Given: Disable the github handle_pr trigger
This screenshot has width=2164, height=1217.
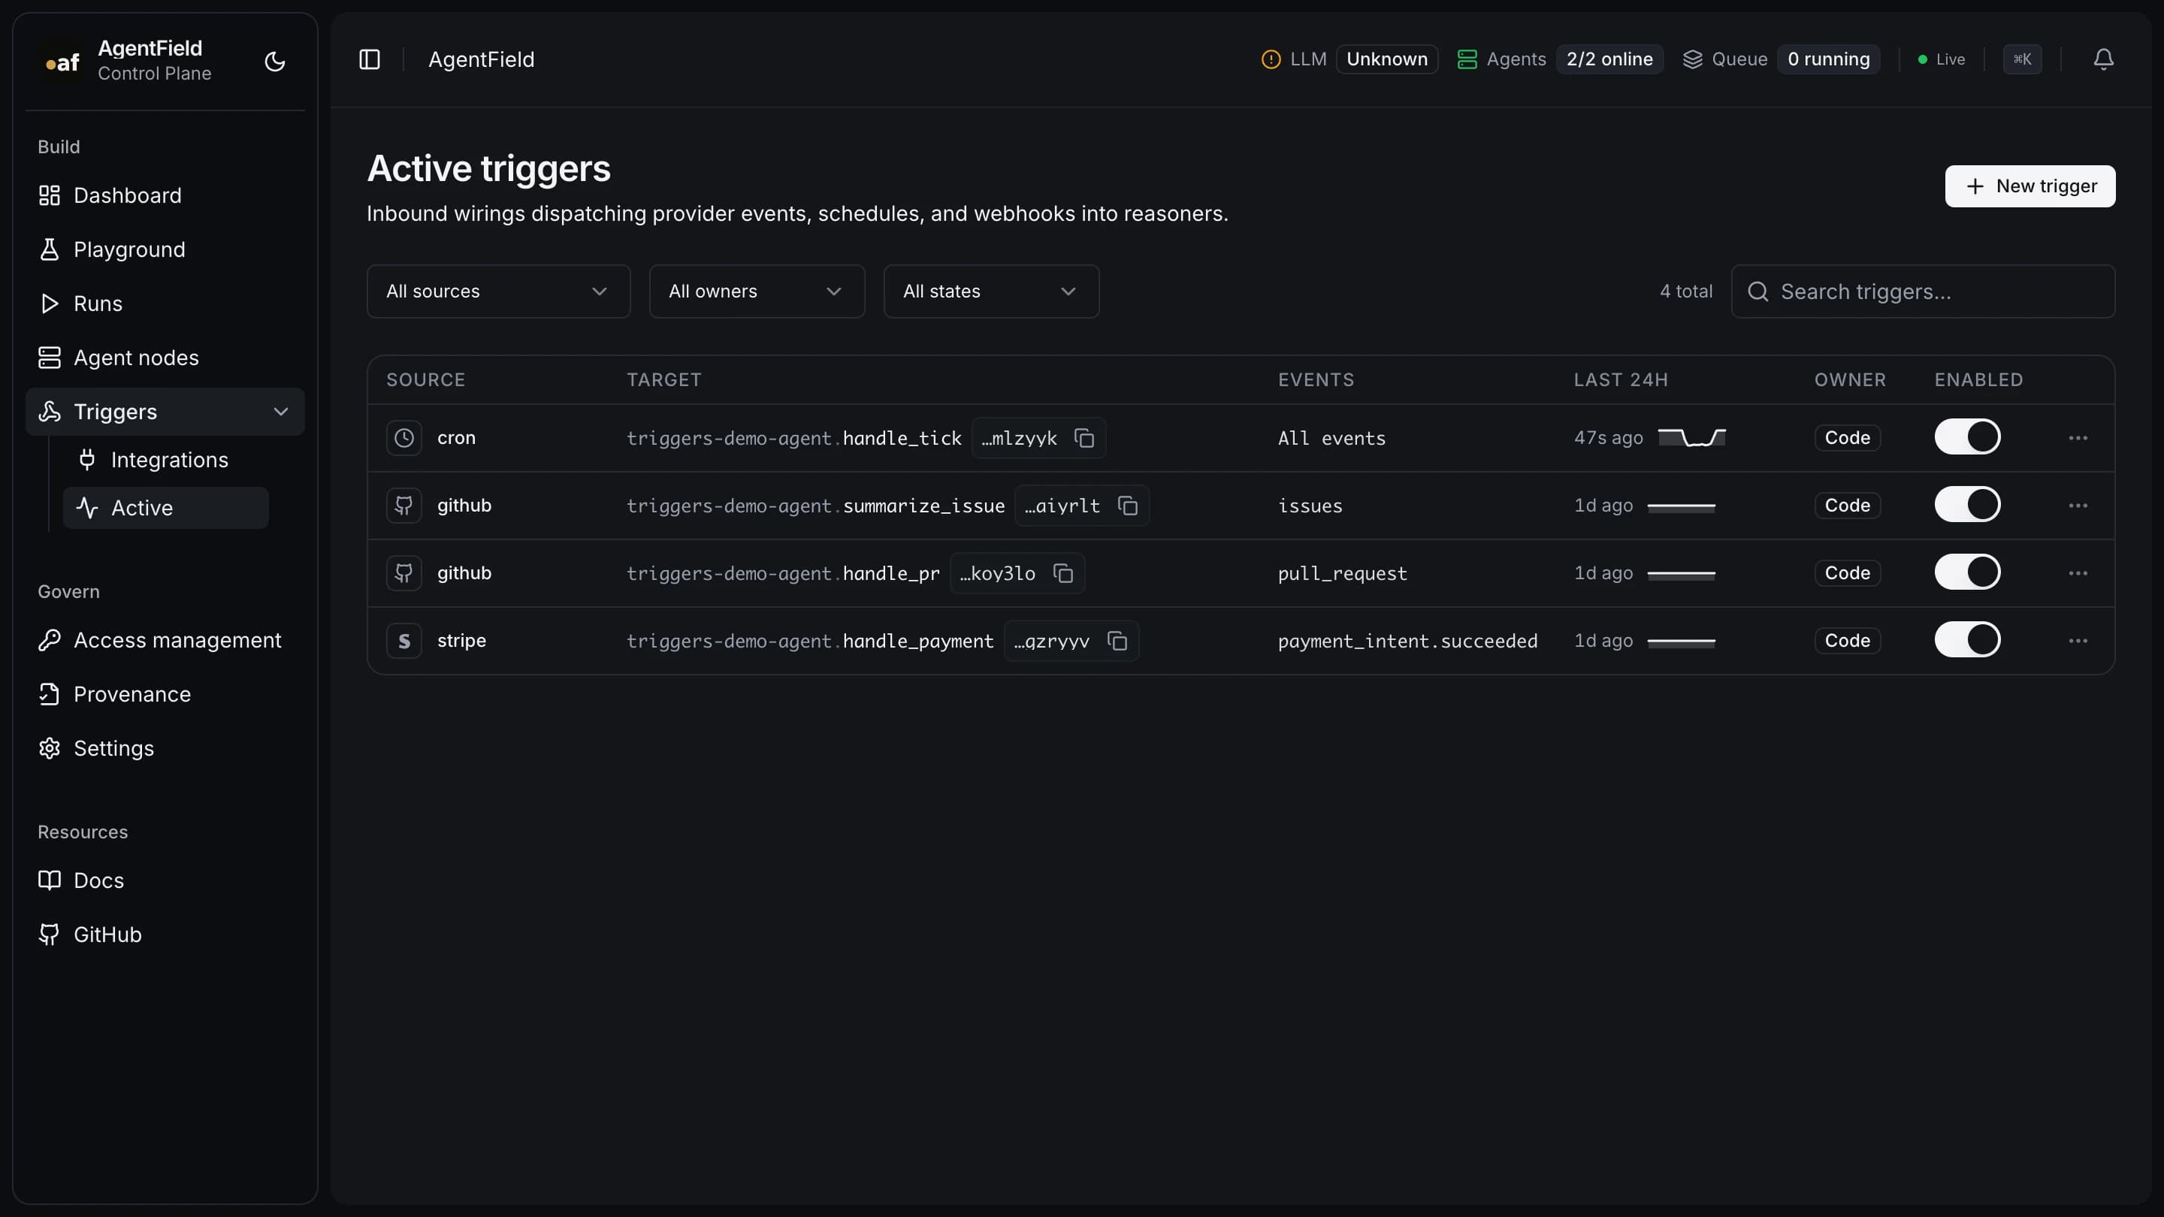Looking at the screenshot, I should pyautogui.click(x=1967, y=572).
